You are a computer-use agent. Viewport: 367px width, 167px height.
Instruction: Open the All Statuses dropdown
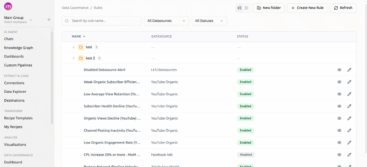[x=209, y=21]
